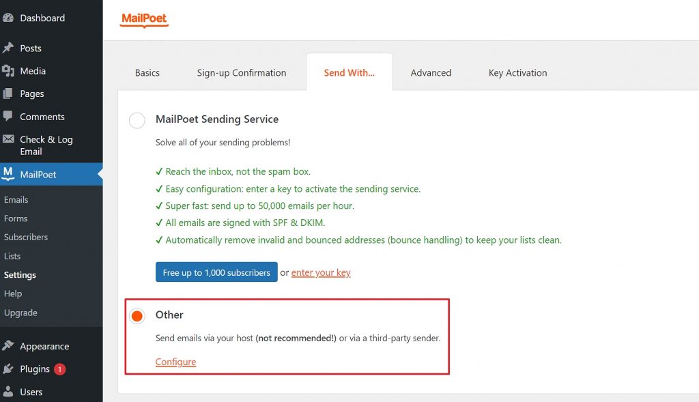The image size is (699, 402).
Task: Select the Other sending method radio button
Action: coord(137,316)
